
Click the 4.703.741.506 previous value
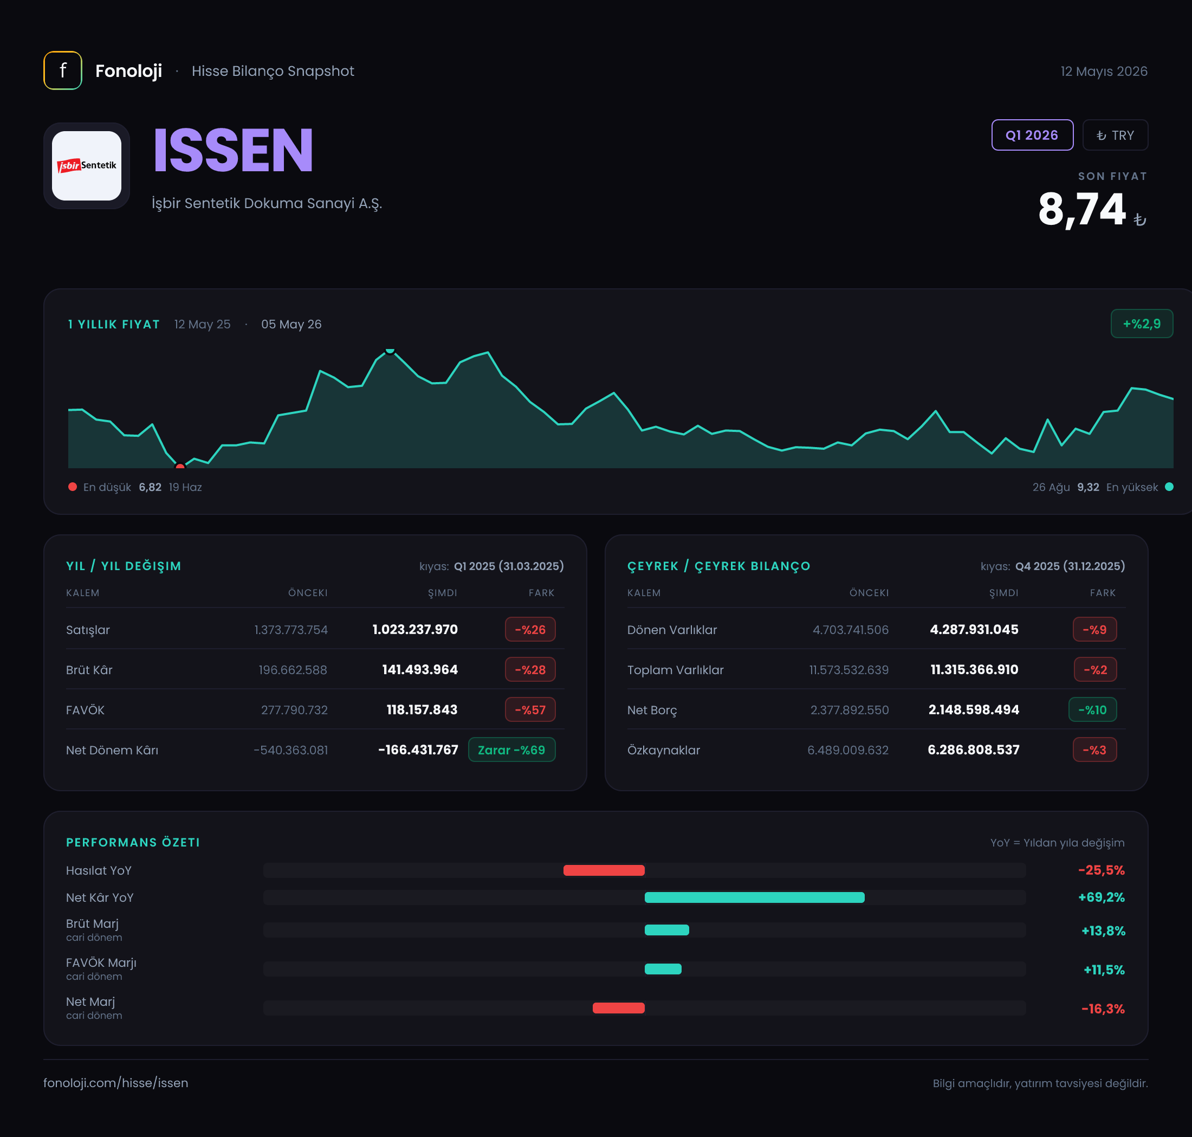click(x=851, y=629)
